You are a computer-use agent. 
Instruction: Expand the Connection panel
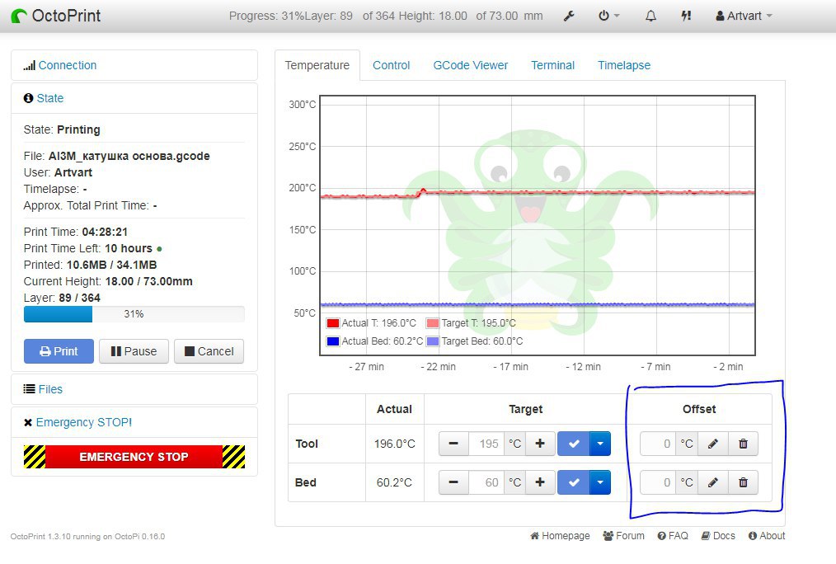67,66
